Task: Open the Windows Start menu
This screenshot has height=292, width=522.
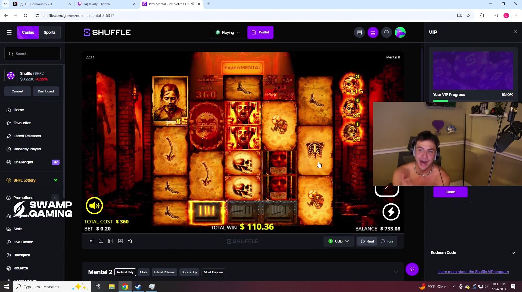Action: coord(7,287)
